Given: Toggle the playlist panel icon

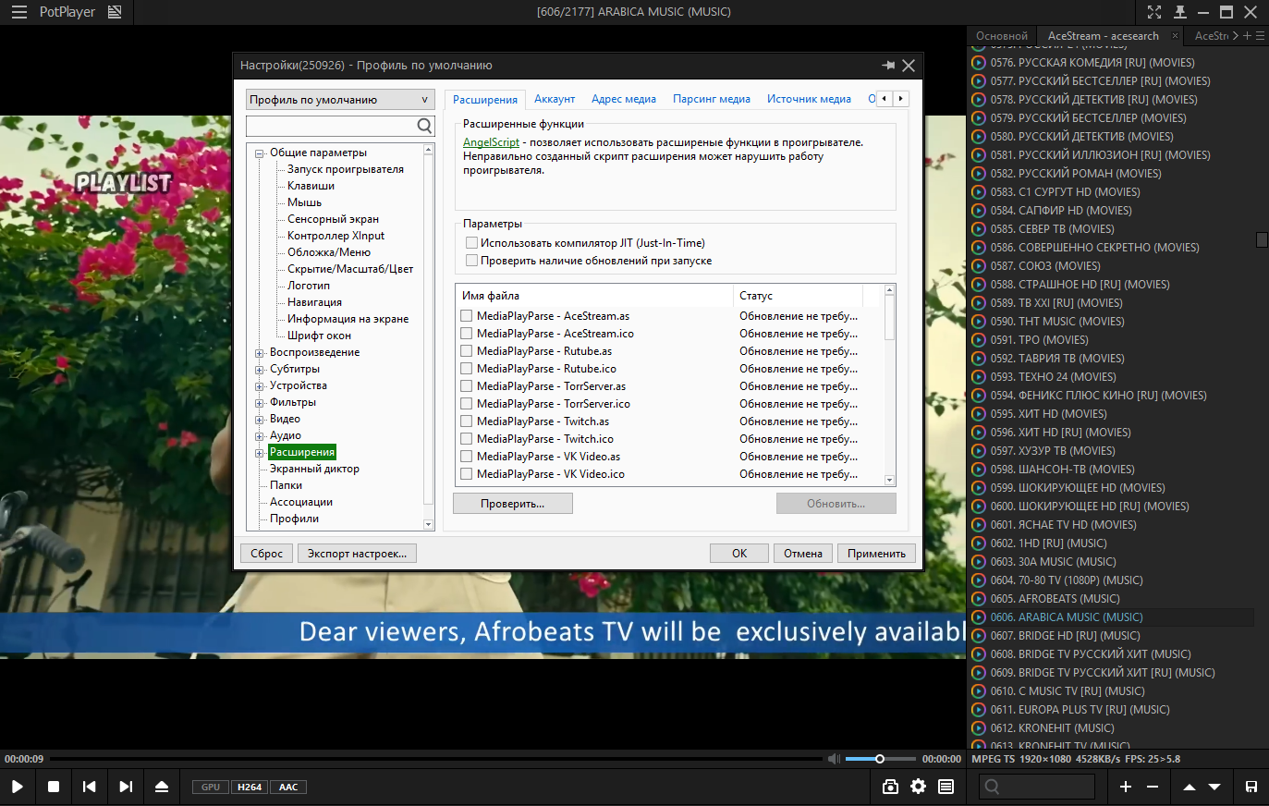Looking at the screenshot, I should (946, 787).
